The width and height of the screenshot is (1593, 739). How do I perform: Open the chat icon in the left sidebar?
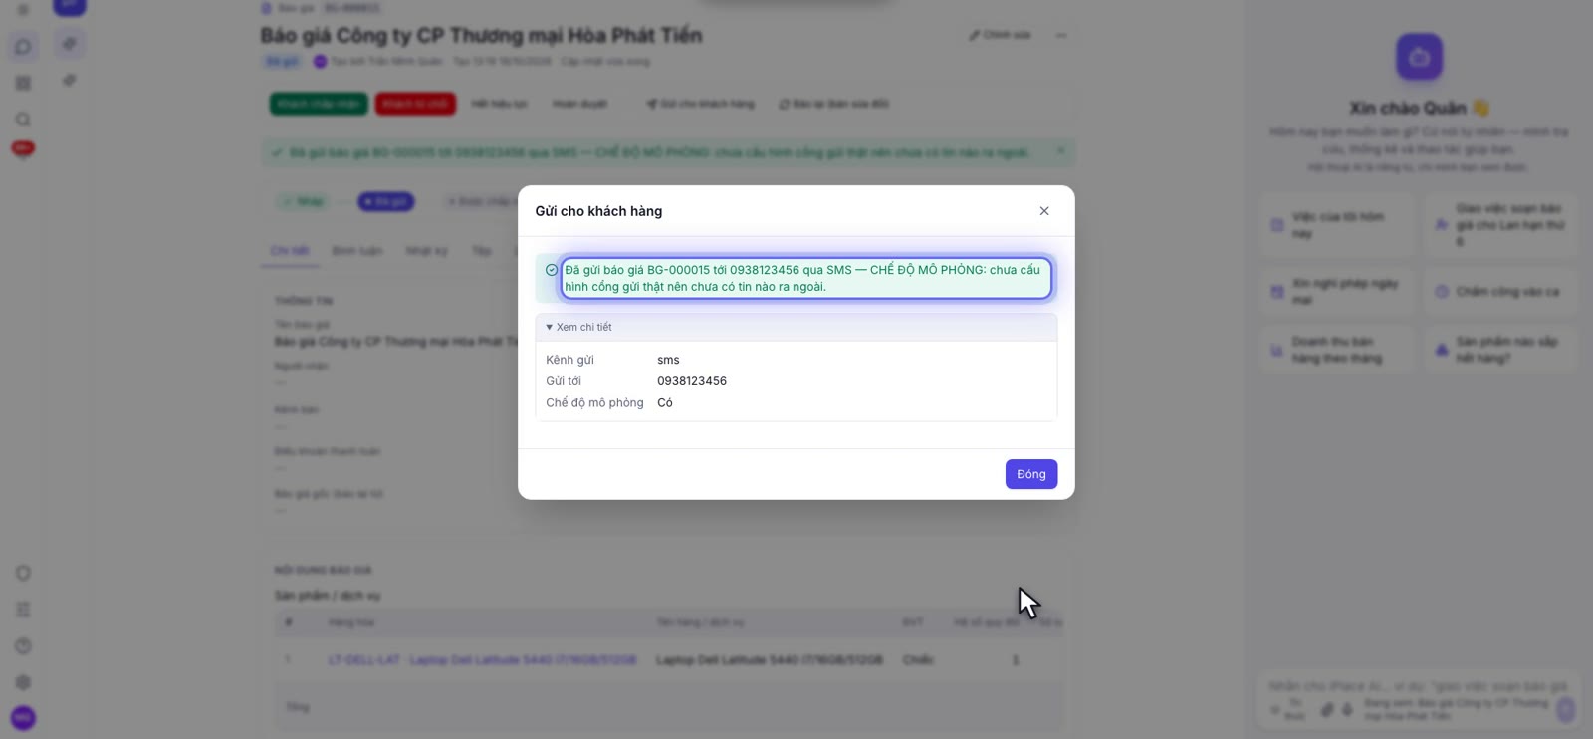click(x=23, y=47)
